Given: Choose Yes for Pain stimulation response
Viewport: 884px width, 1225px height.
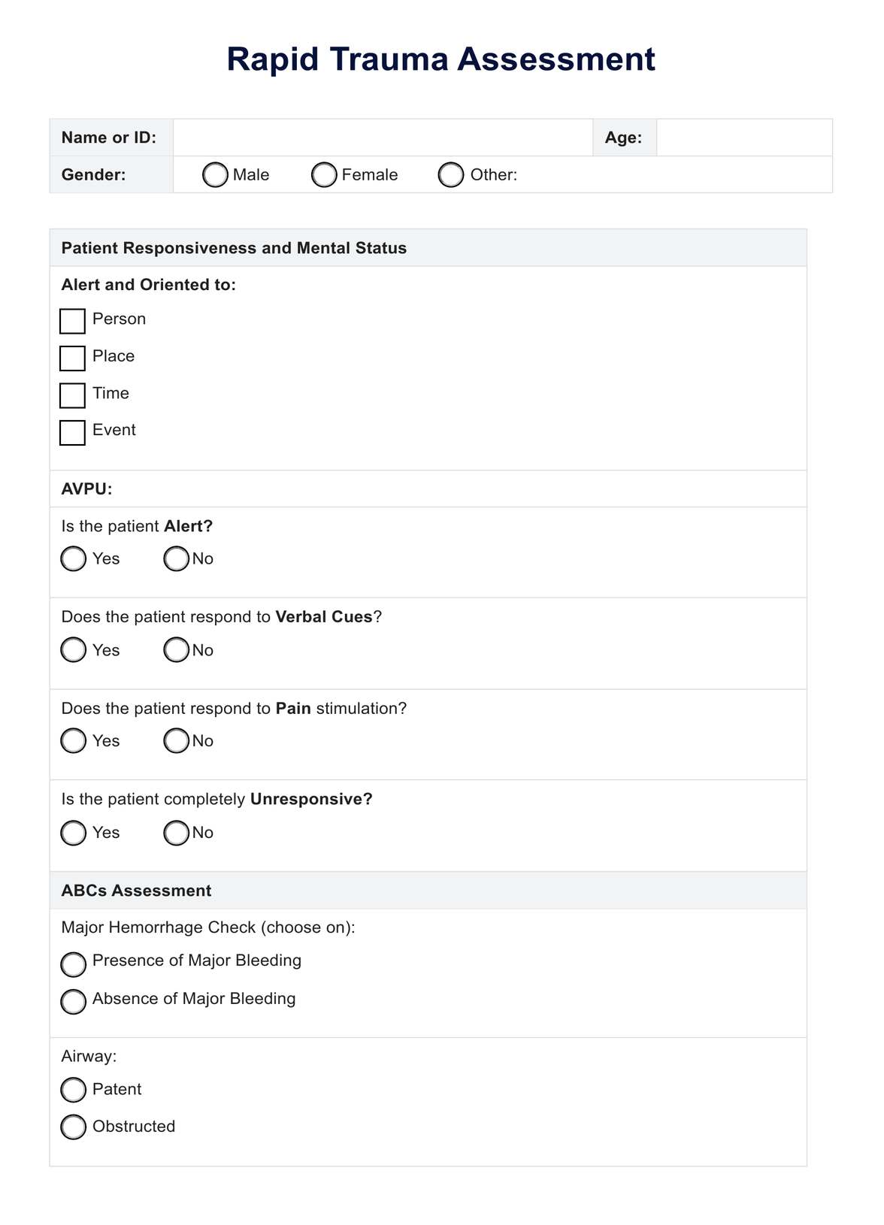Looking at the screenshot, I should pos(74,741).
